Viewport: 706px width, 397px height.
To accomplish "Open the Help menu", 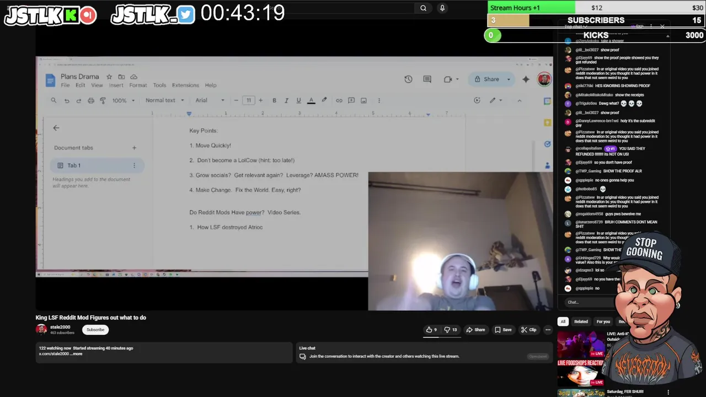I will pos(211,85).
